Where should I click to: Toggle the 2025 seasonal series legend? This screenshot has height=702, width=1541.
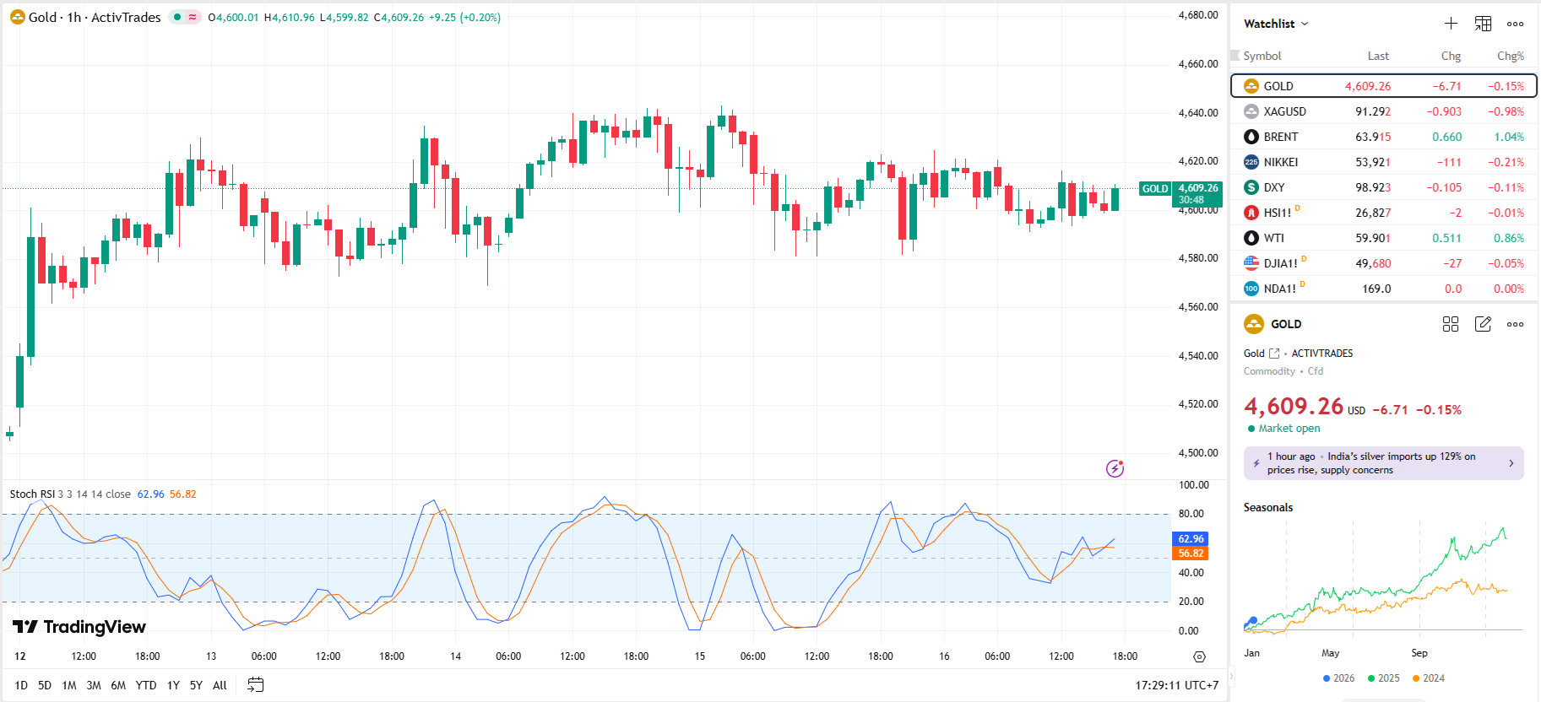[1383, 678]
